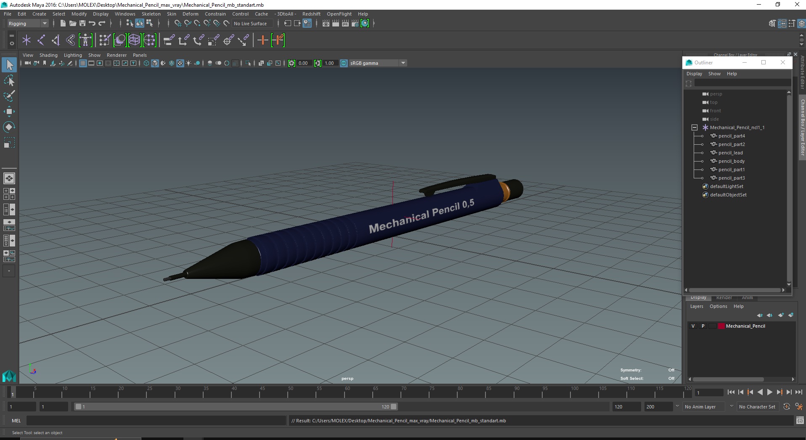Toggle viewport grid display

(x=83, y=63)
